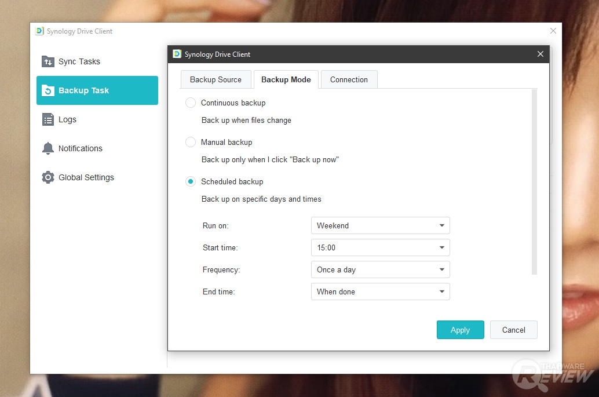
Task: Click the 'Back up only when I click' description
Action: (x=270, y=159)
